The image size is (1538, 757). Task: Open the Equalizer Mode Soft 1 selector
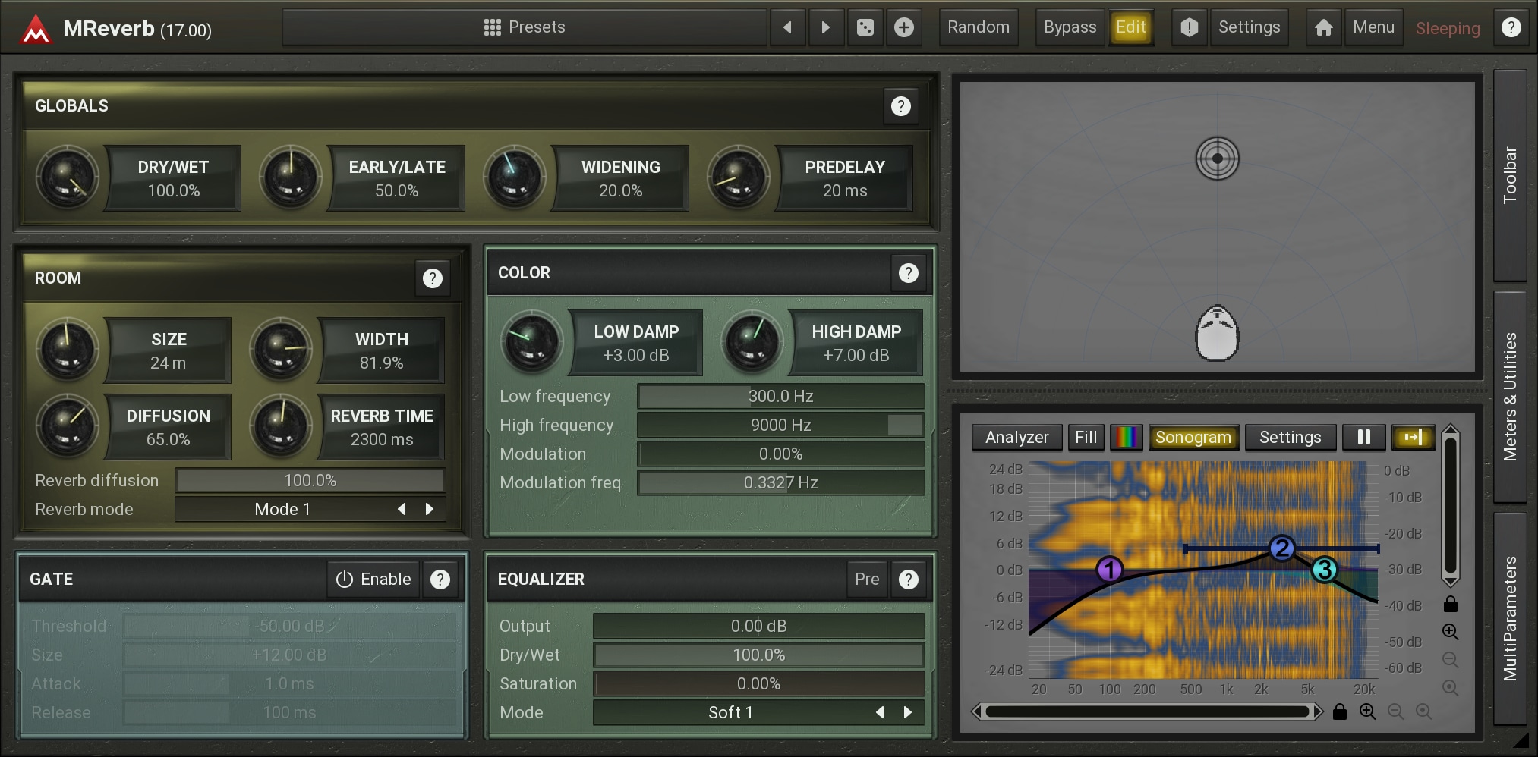click(730, 713)
